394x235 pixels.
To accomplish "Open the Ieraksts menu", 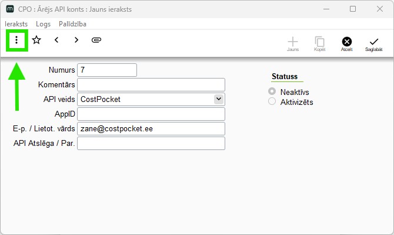I will coord(16,24).
